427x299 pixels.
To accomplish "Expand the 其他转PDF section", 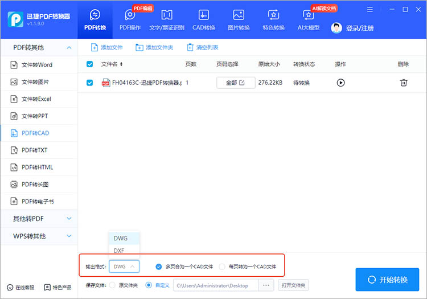I will click(x=39, y=219).
